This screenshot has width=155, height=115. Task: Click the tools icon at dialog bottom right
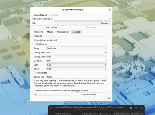pyautogui.click(x=109, y=98)
